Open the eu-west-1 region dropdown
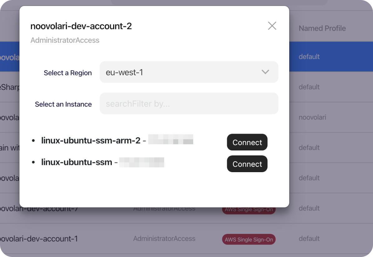Screen dimensions: 373x257 point(189,72)
